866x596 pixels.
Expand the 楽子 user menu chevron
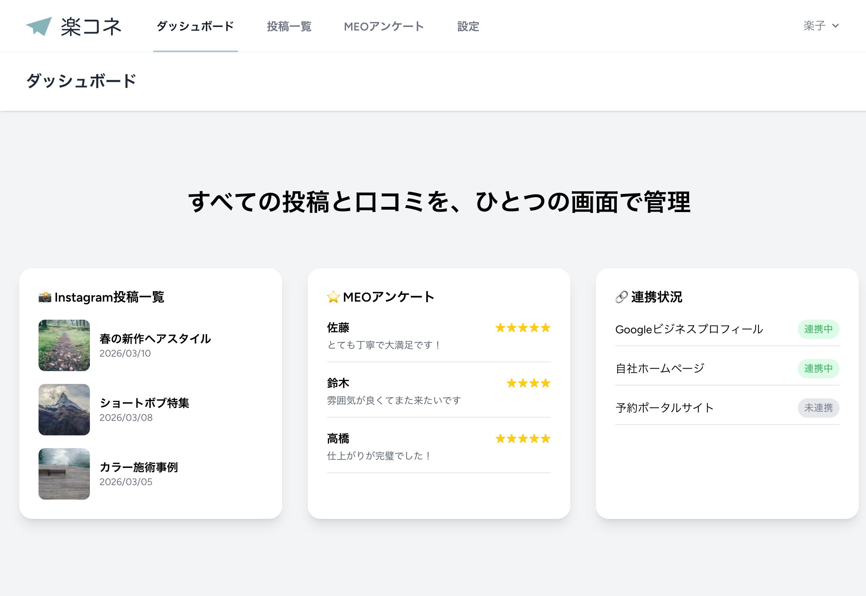[x=836, y=26]
